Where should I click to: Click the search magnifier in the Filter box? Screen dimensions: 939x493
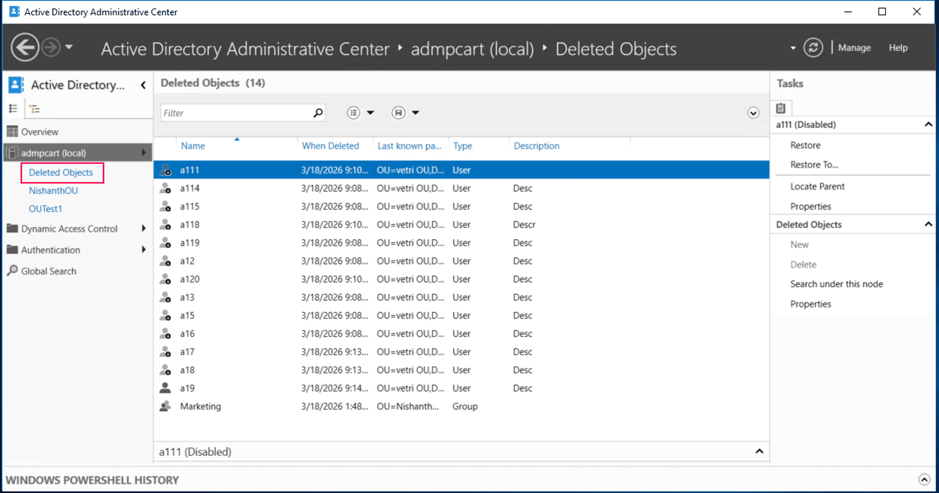pos(317,112)
